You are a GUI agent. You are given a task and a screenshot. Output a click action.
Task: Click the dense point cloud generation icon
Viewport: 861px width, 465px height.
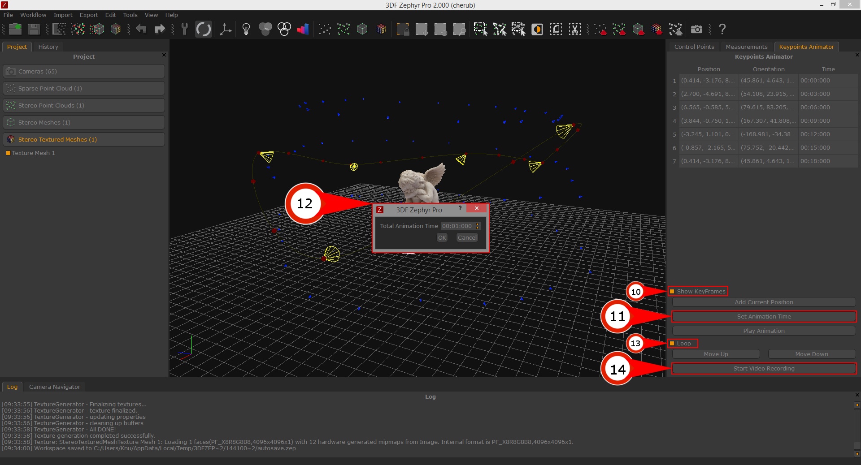[x=78, y=30]
